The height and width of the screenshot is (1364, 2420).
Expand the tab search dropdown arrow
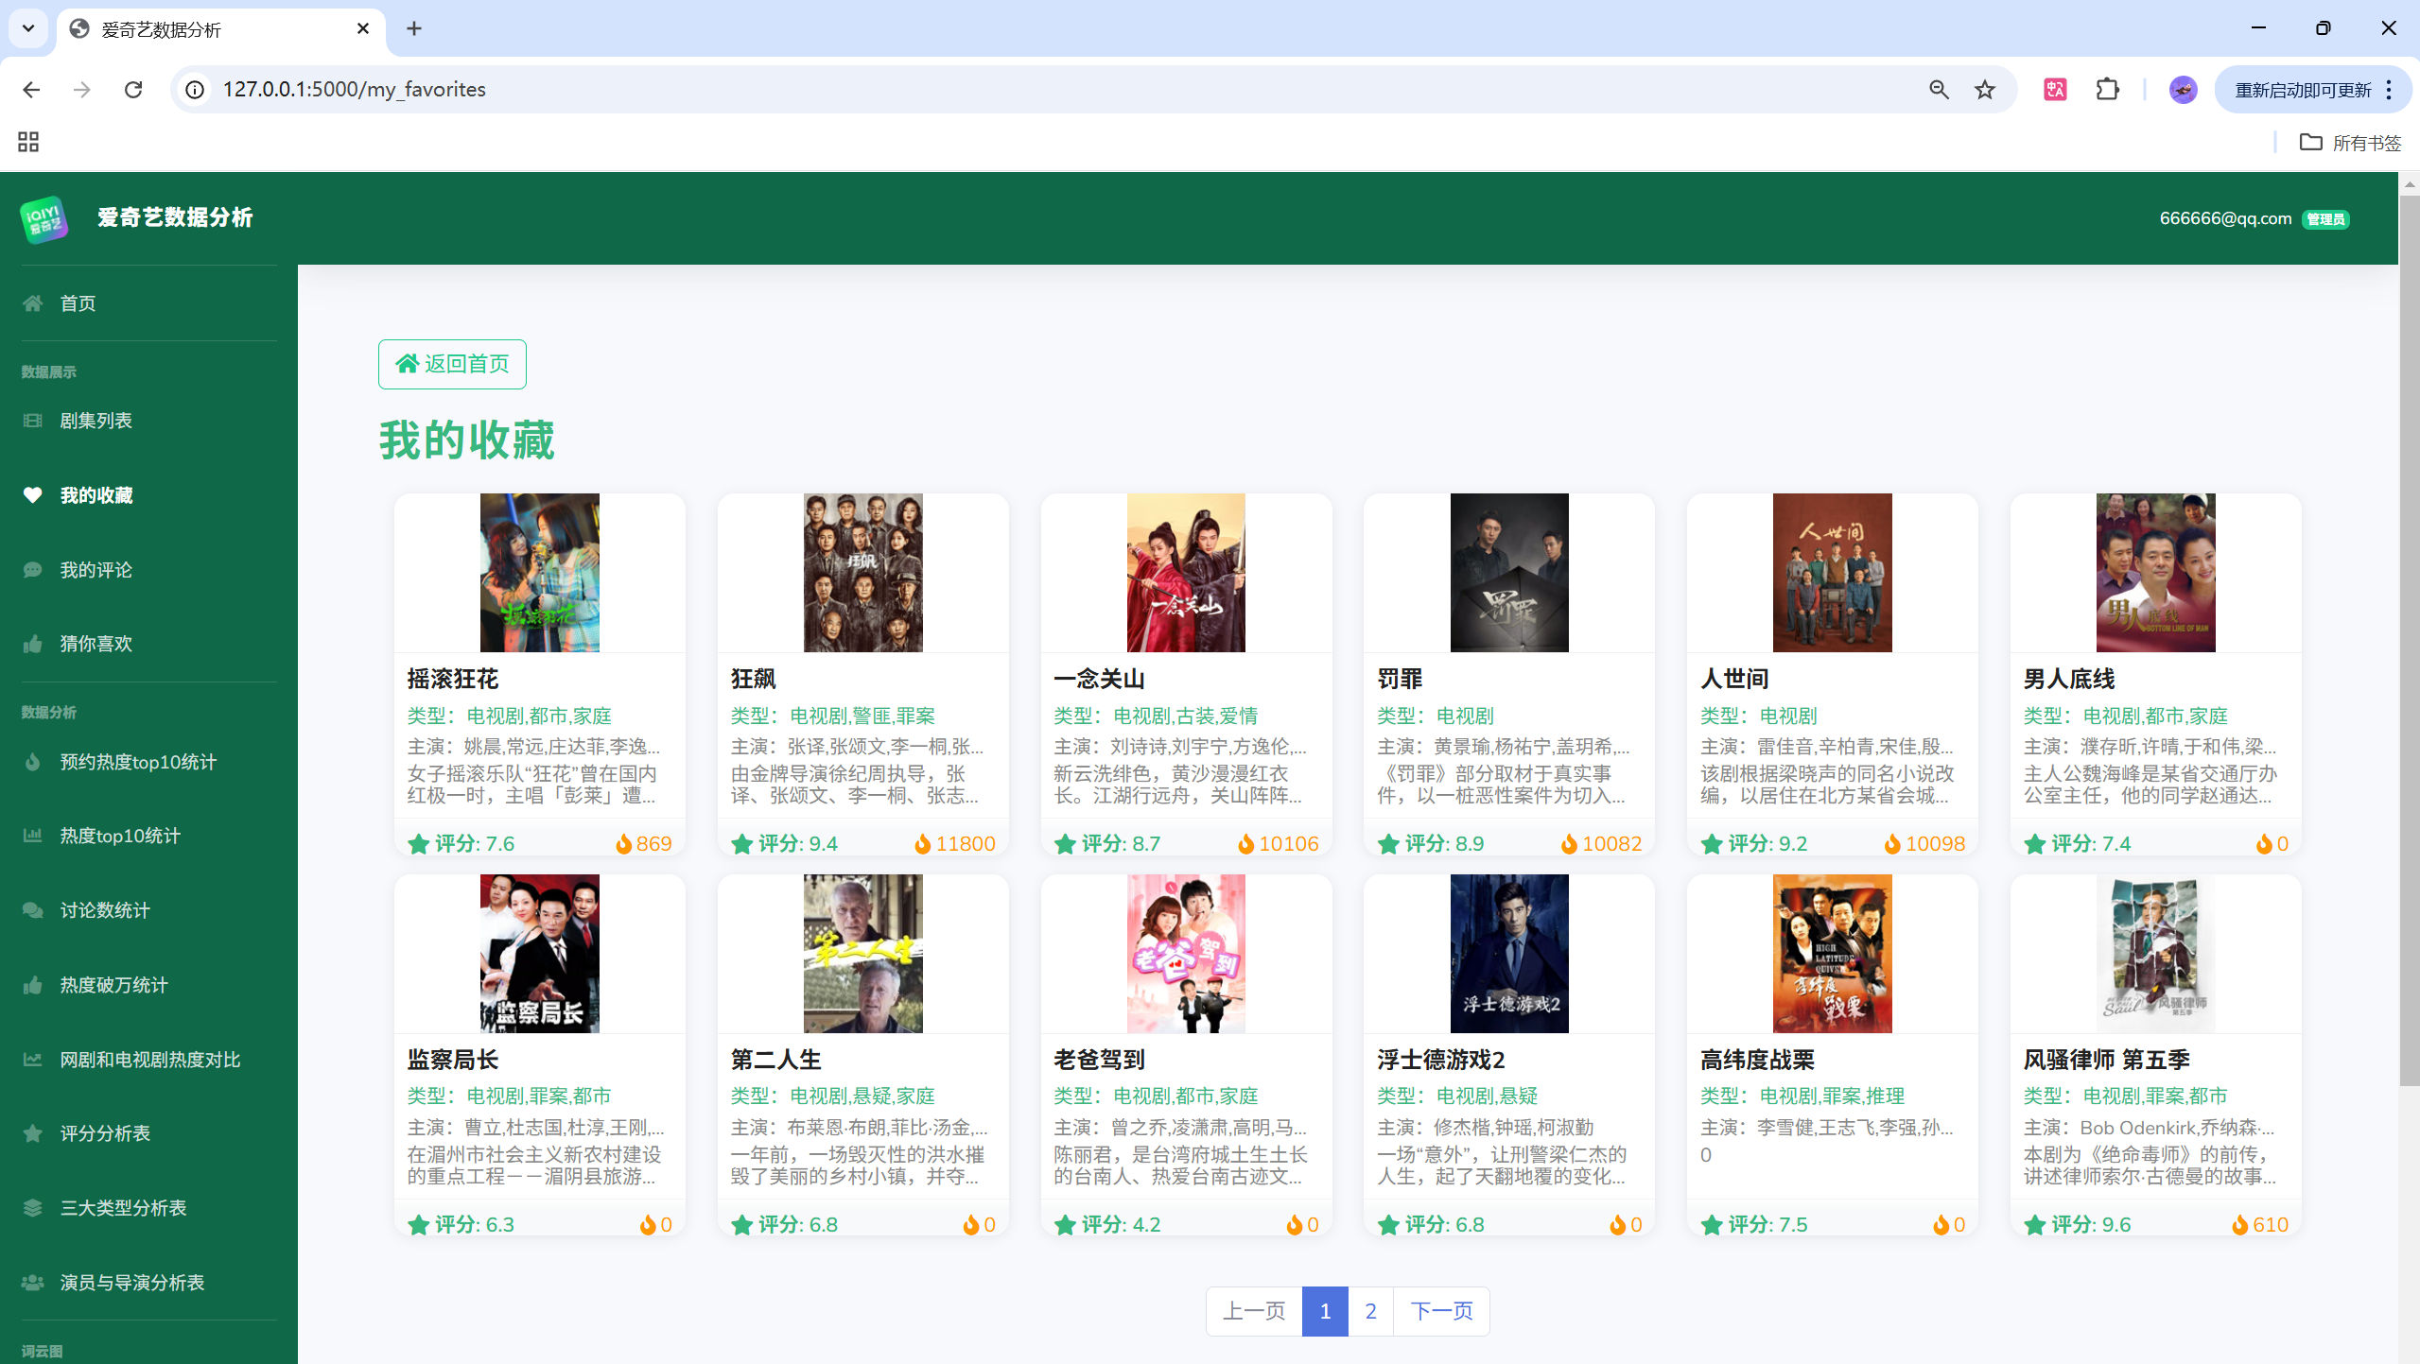[28, 28]
